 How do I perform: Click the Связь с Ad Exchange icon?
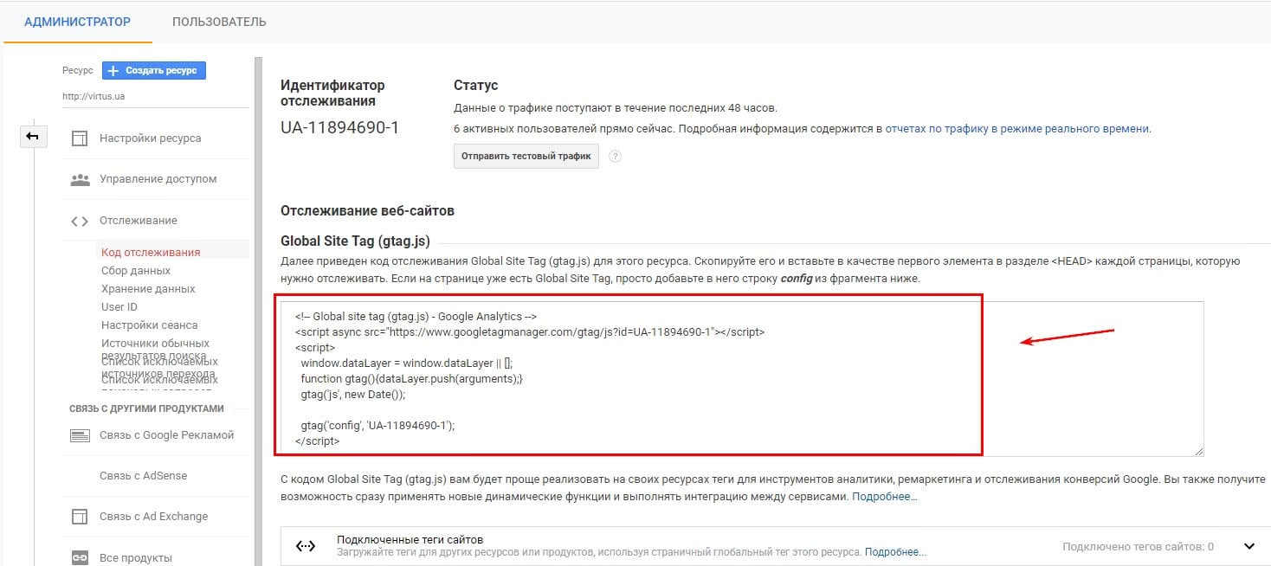tap(80, 517)
